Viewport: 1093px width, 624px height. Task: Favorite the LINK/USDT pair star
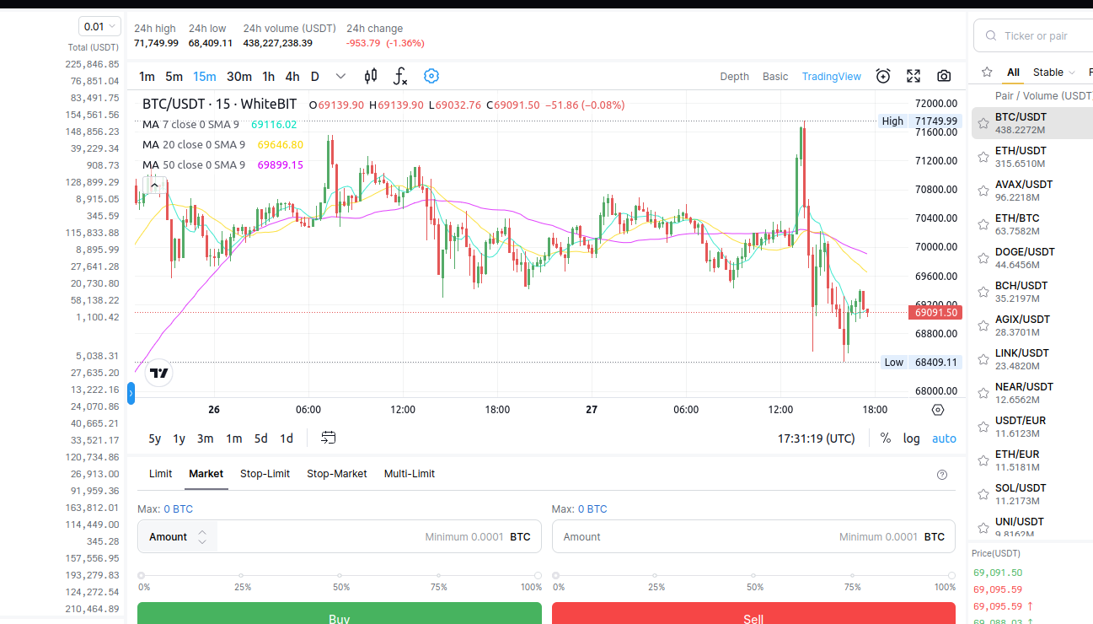983,359
